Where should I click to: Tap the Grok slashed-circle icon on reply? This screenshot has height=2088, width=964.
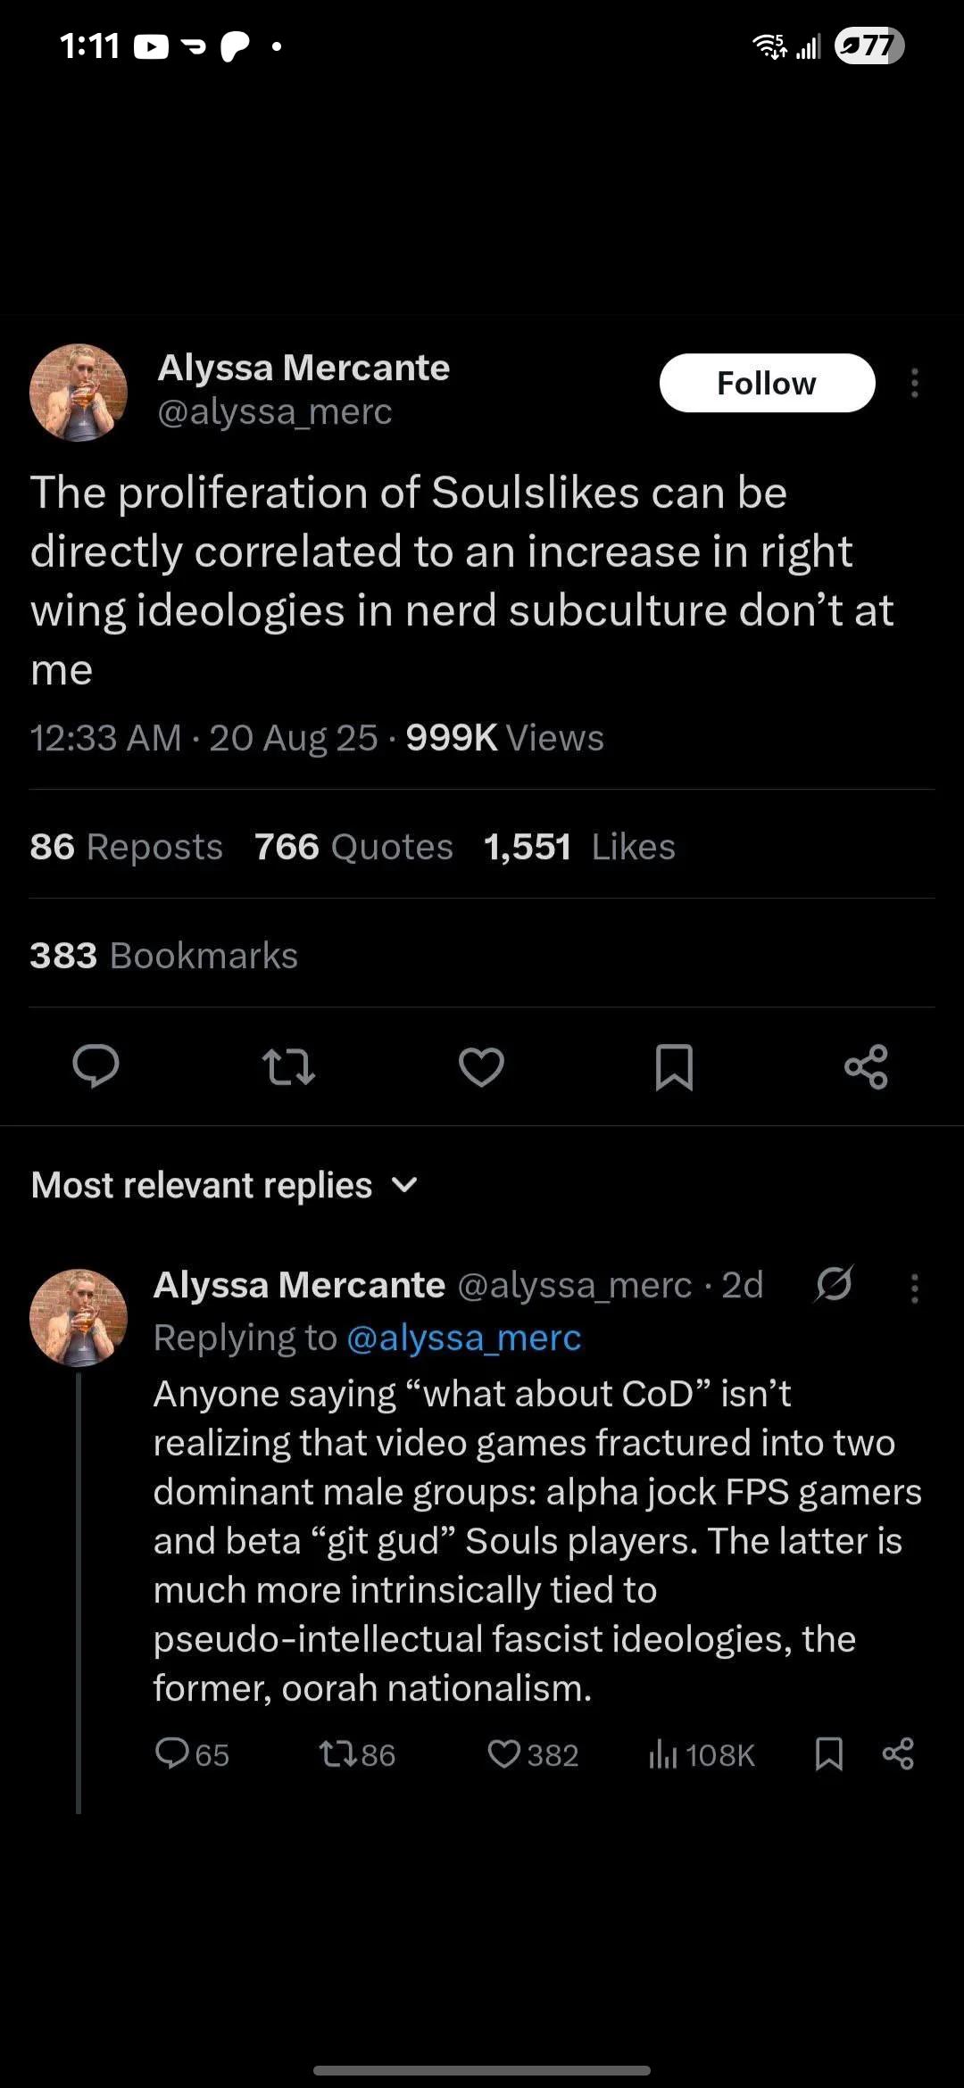pos(834,1285)
